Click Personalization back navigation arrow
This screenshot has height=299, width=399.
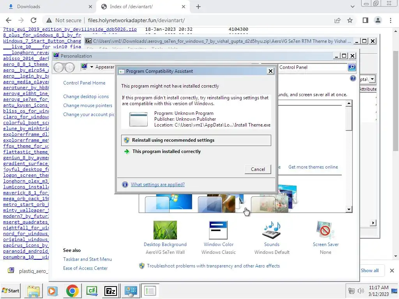click(x=58, y=68)
